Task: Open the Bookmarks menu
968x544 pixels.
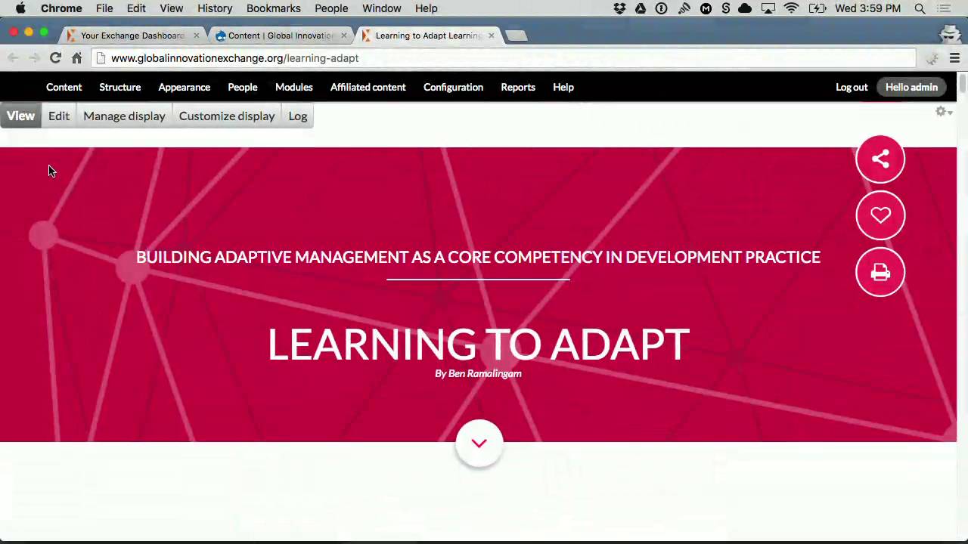Action: [273, 8]
